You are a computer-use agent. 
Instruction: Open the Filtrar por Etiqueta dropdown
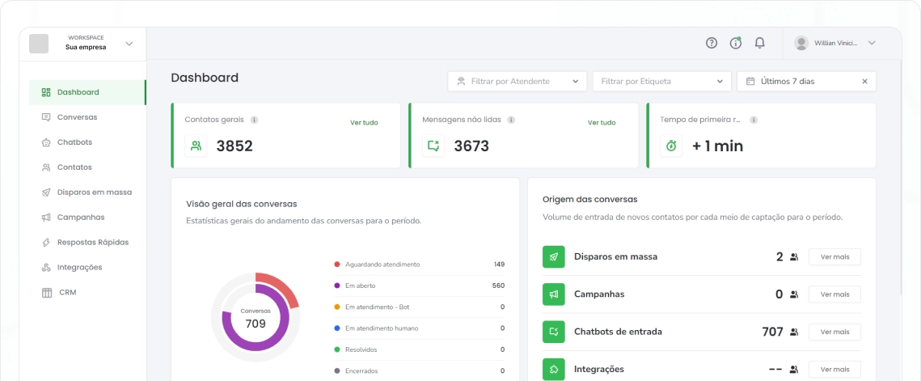[x=661, y=81]
